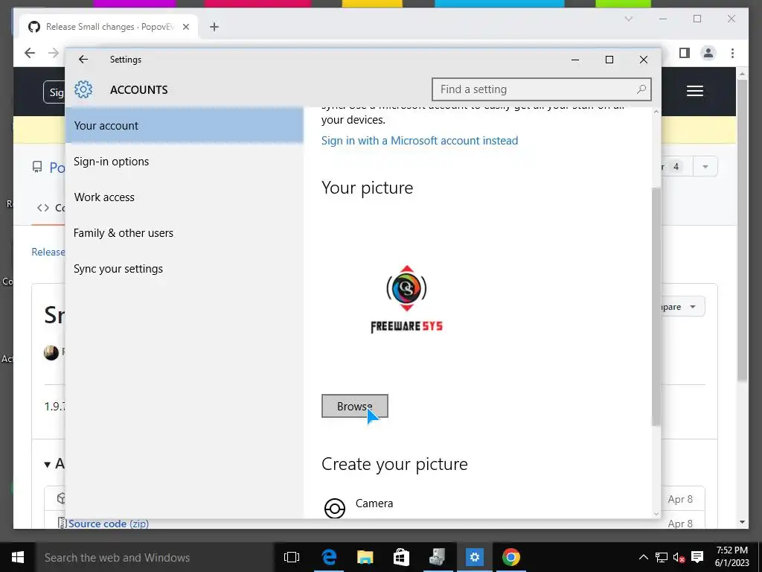Click the Chrome page scrollbar thumb
Screen dimensions: 762x572
click(x=742, y=231)
